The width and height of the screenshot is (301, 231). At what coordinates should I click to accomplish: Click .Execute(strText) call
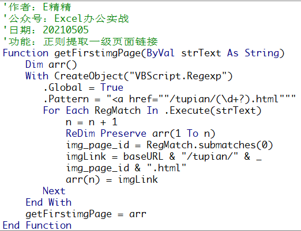pyautogui.click(x=213, y=110)
